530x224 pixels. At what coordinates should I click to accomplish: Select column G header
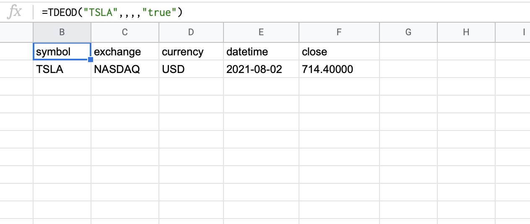(x=408, y=32)
